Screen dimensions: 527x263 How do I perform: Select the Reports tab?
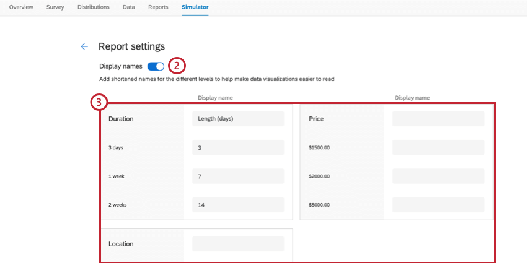click(x=158, y=7)
